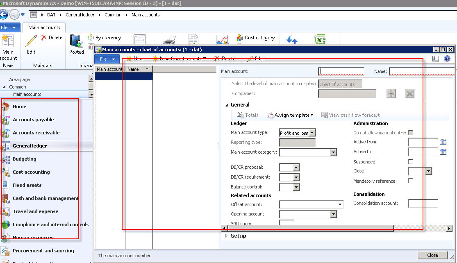Open New from template dropdown
This screenshot has height=263, width=457.
(x=179, y=59)
